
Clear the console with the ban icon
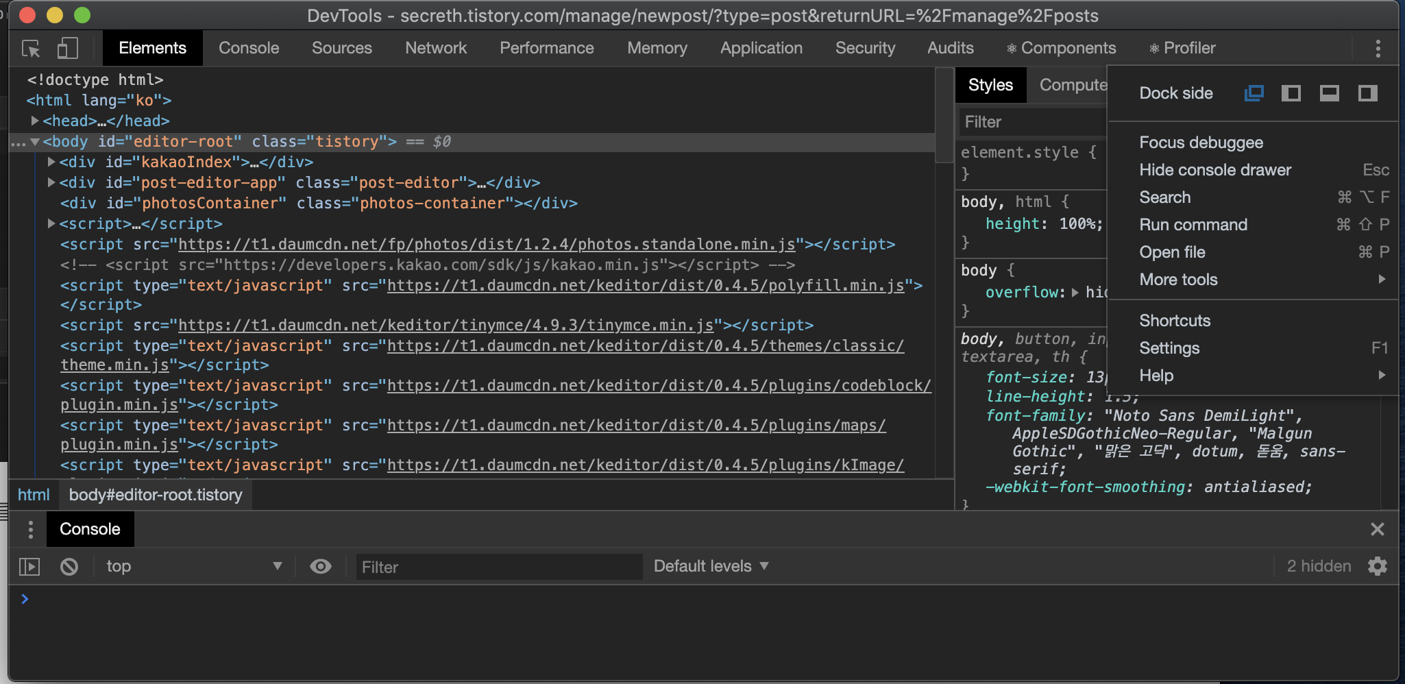(69, 567)
